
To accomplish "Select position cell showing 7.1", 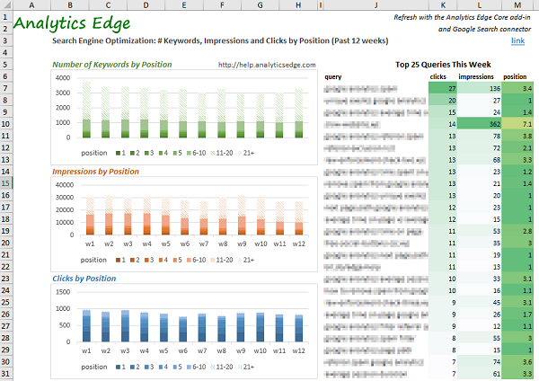I will click(517, 124).
